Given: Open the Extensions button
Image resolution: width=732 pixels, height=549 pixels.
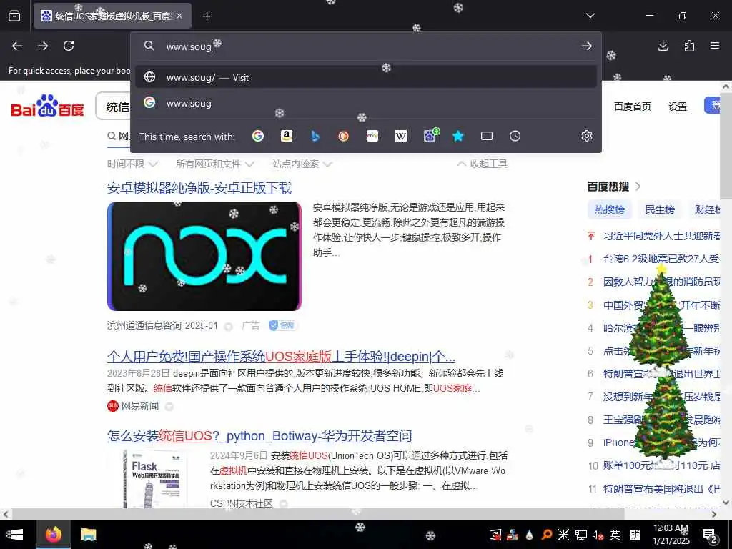Looking at the screenshot, I should click(x=689, y=46).
